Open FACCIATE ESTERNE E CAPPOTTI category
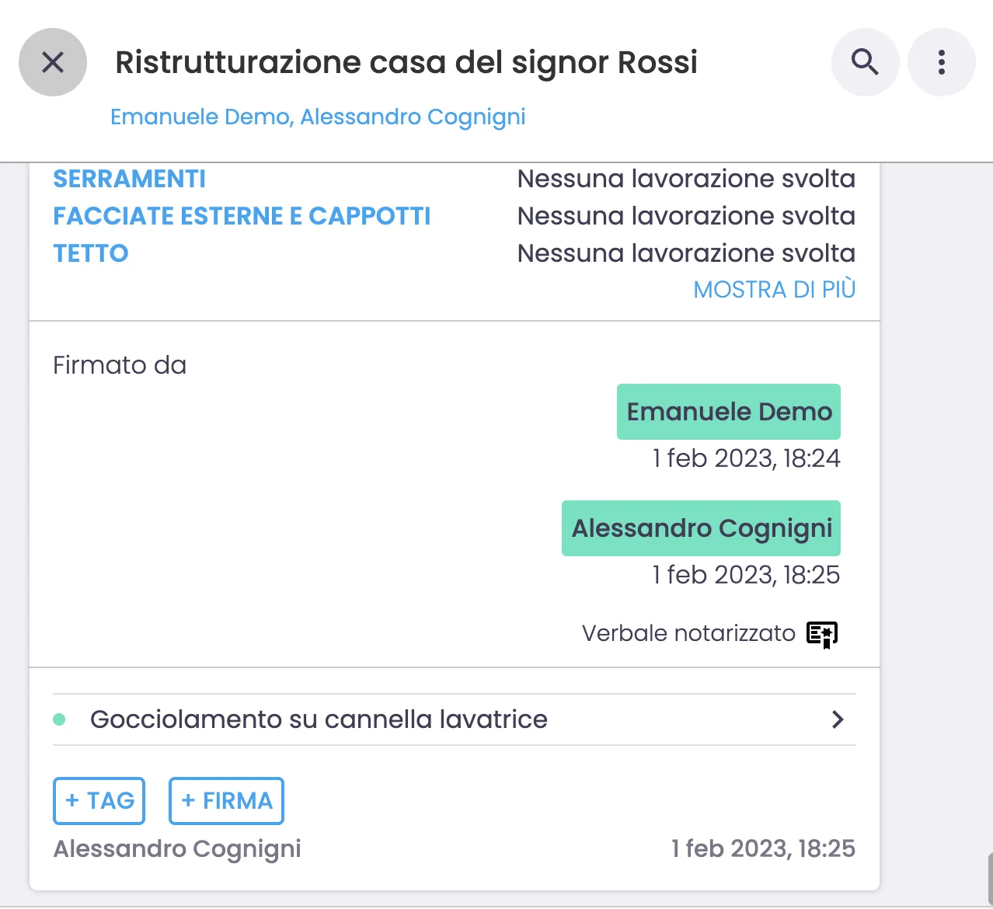Viewport: 993px width, 909px height. click(x=242, y=216)
